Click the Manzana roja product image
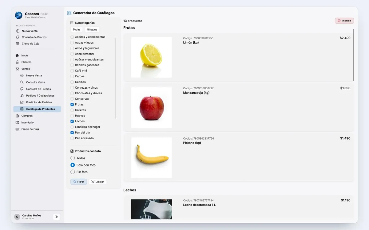 (151, 107)
